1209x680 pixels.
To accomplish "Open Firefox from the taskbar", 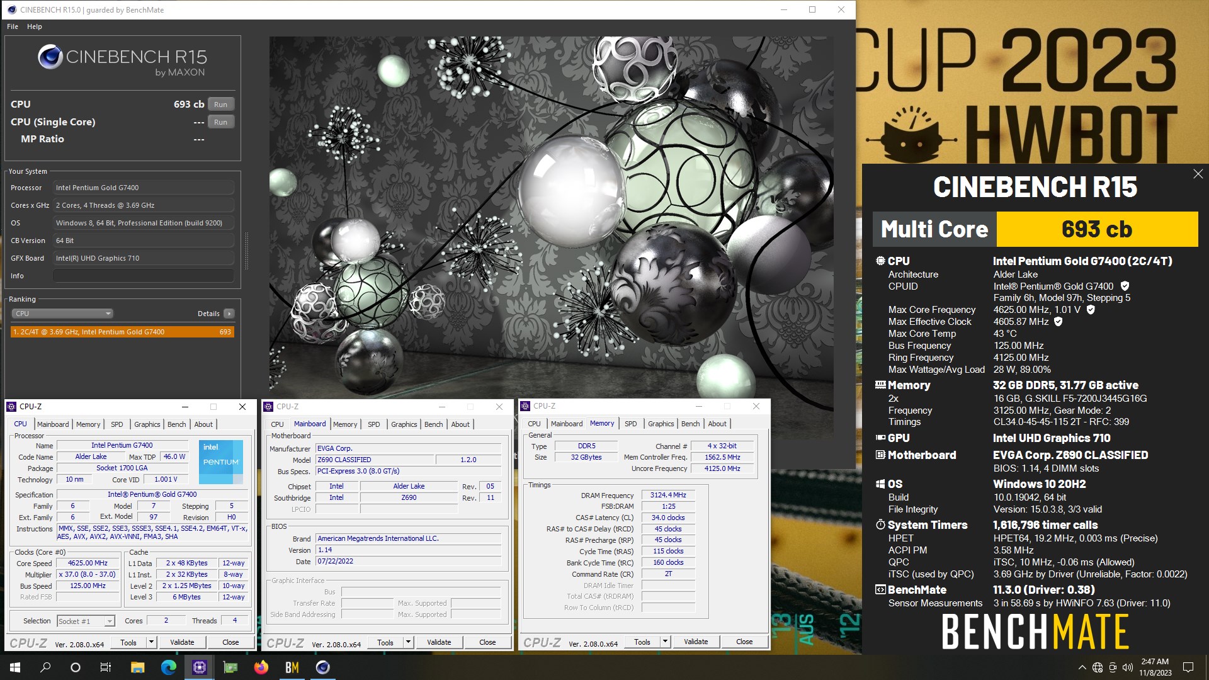I will (x=261, y=667).
